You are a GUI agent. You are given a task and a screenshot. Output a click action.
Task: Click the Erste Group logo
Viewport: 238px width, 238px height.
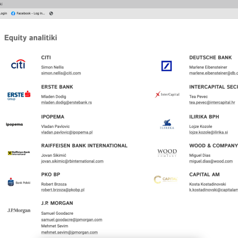(19, 96)
